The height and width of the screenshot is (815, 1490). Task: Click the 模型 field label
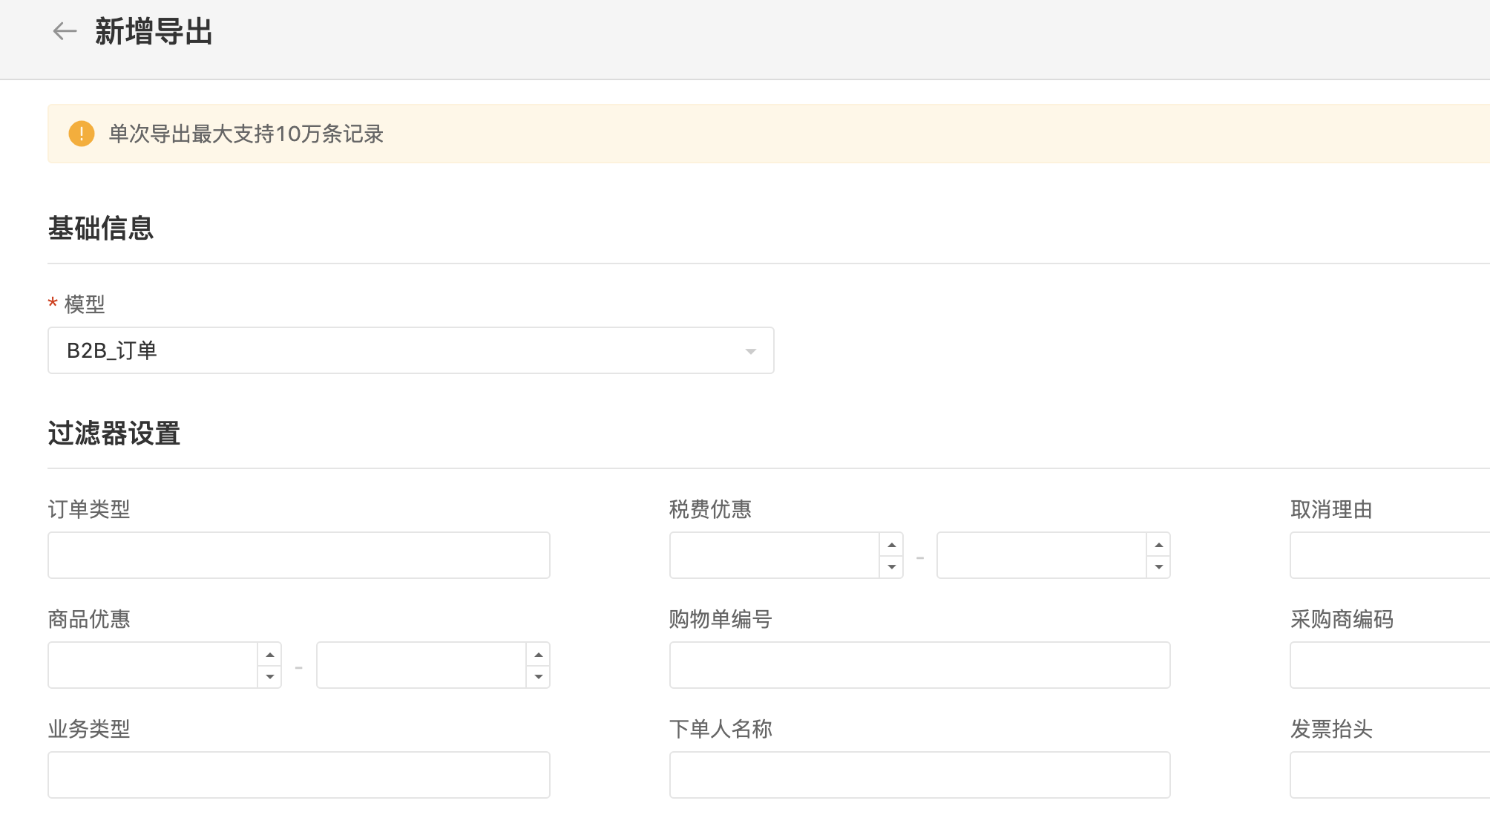click(85, 304)
